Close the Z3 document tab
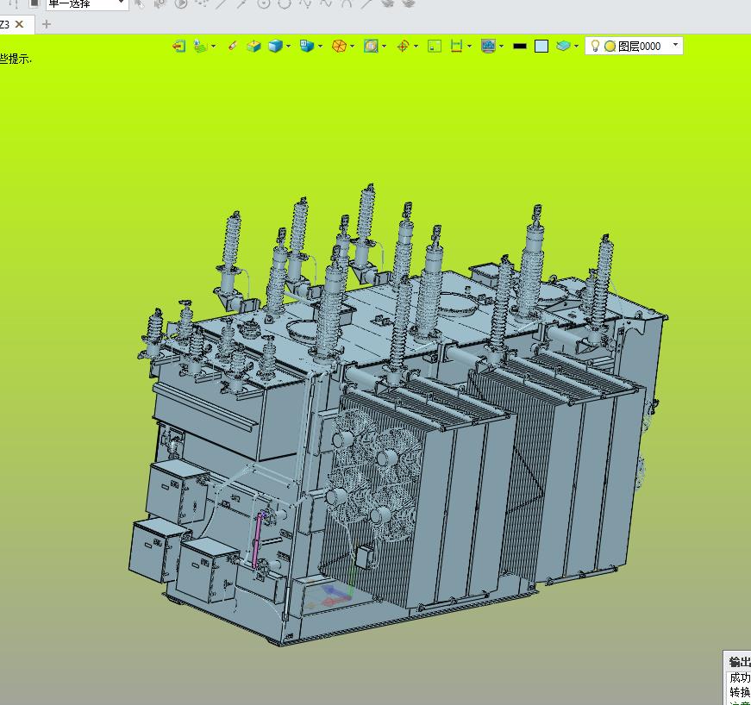The height and width of the screenshot is (705, 751). point(19,24)
